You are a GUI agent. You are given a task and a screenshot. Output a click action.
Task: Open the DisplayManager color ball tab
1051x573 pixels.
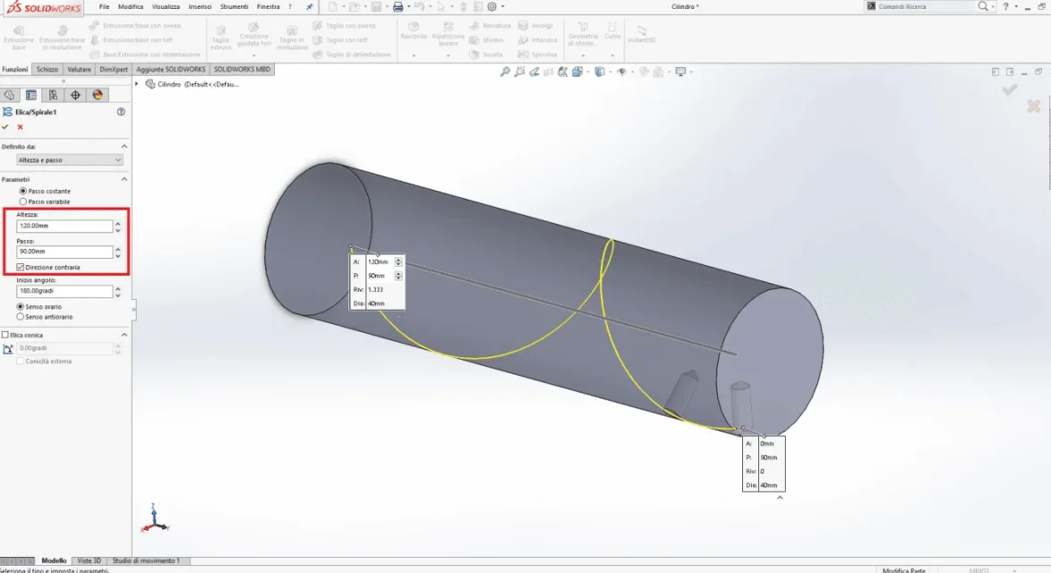coord(98,95)
